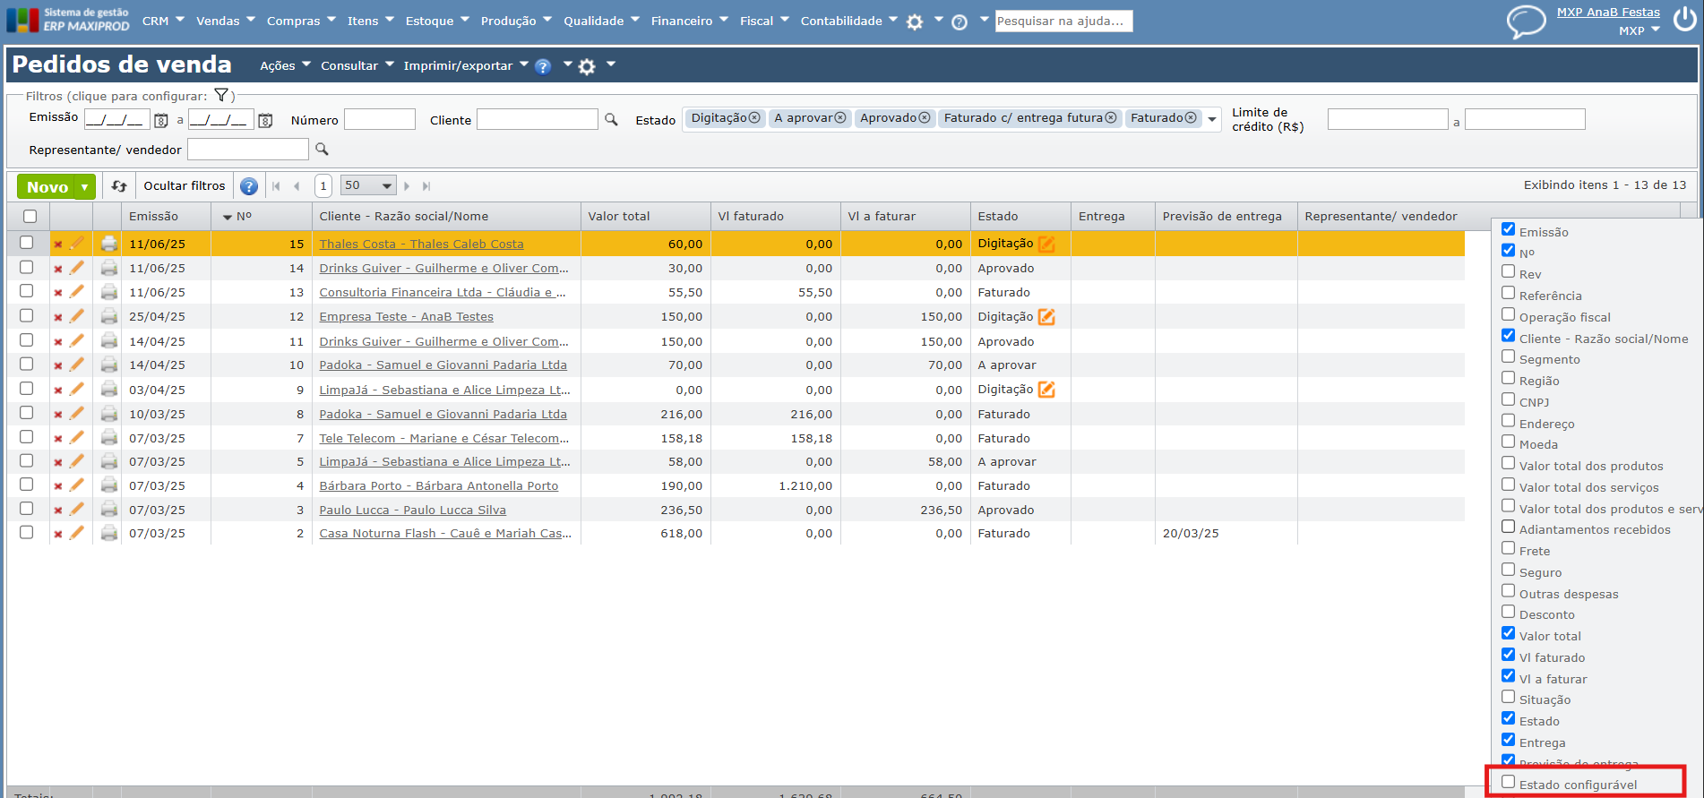Click the Número filter input field
1704x798 pixels.
[x=380, y=119]
